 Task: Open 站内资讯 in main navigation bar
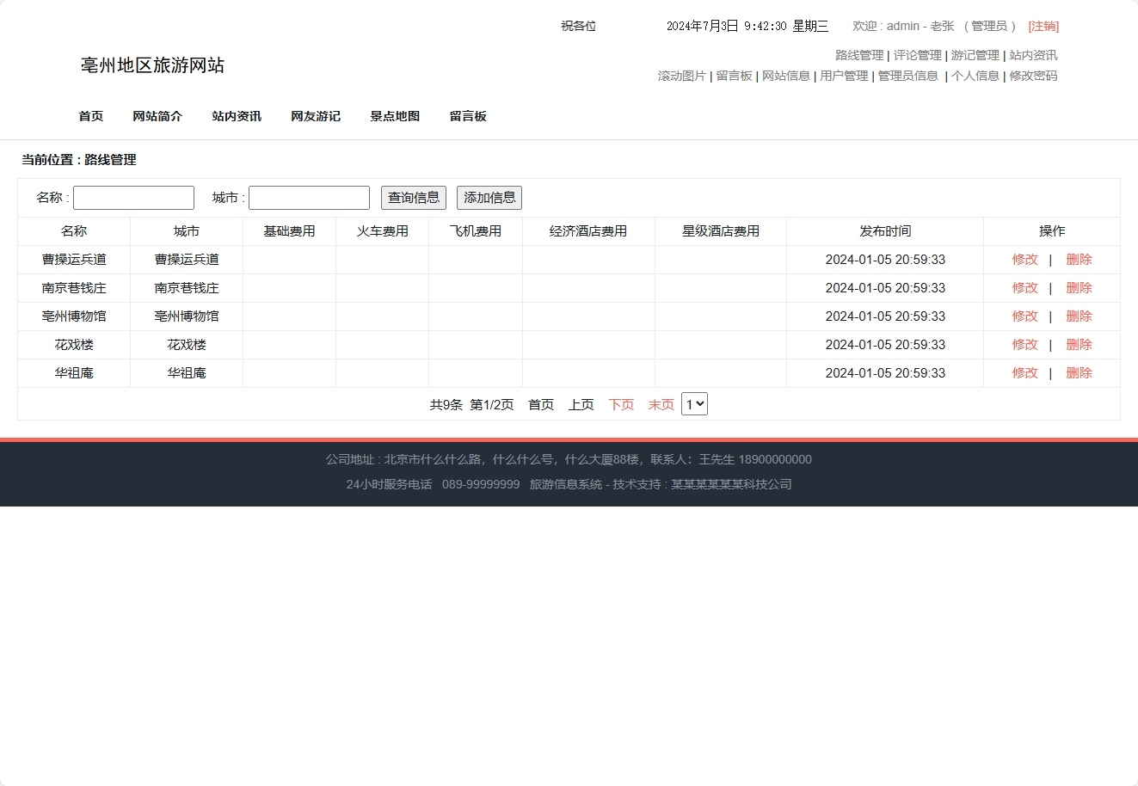(237, 117)
